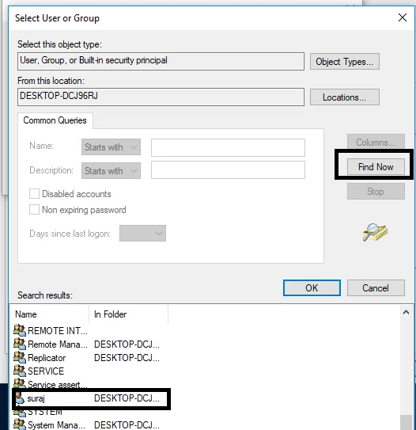This screenshot has height=430, width=416.
Task: Select the suraj user icon
Action: [20, 398]
